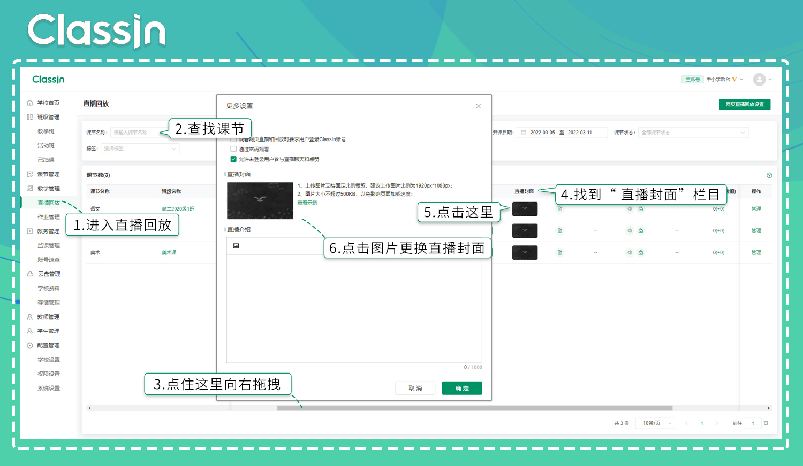Click the 前往 page number input
This screenshot has height=466, width=803.
point(753,423)
